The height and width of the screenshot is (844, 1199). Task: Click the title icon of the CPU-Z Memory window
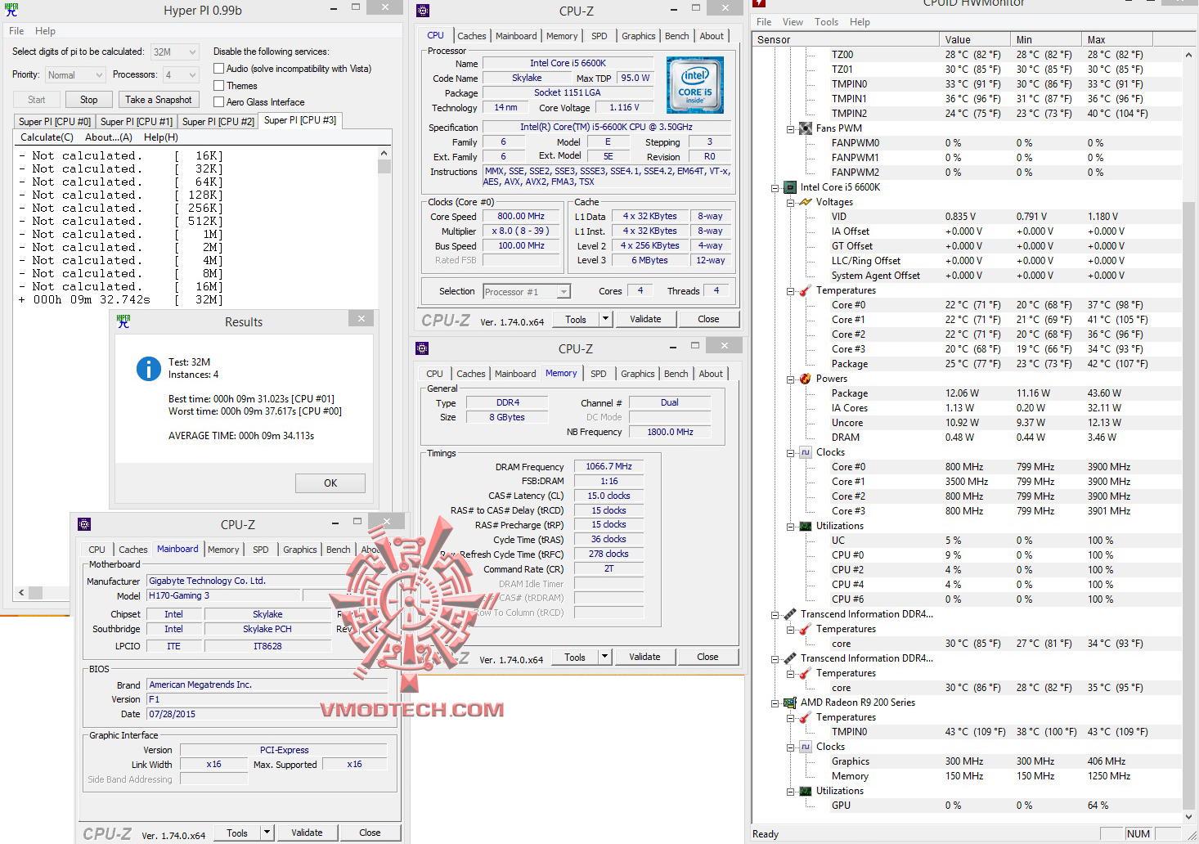point(422,348)
